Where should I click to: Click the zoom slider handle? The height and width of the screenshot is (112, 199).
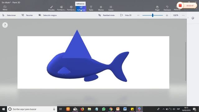(153, 15)
